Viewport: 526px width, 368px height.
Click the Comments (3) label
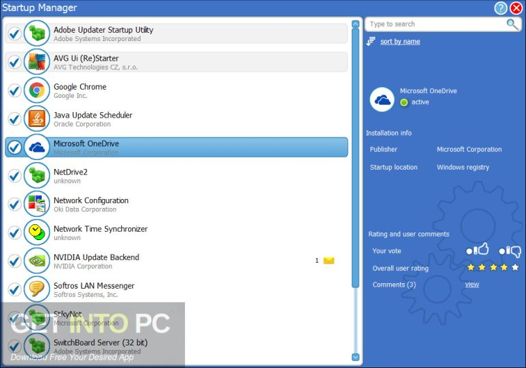[x=394, y=285]
